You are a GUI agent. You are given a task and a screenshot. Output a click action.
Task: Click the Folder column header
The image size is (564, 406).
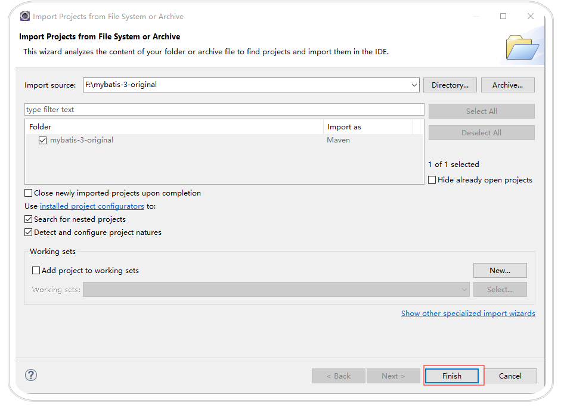[174, 127]
